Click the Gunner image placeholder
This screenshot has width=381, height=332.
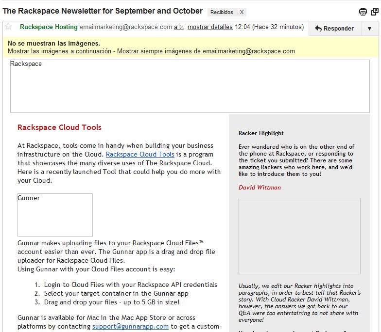55,215
